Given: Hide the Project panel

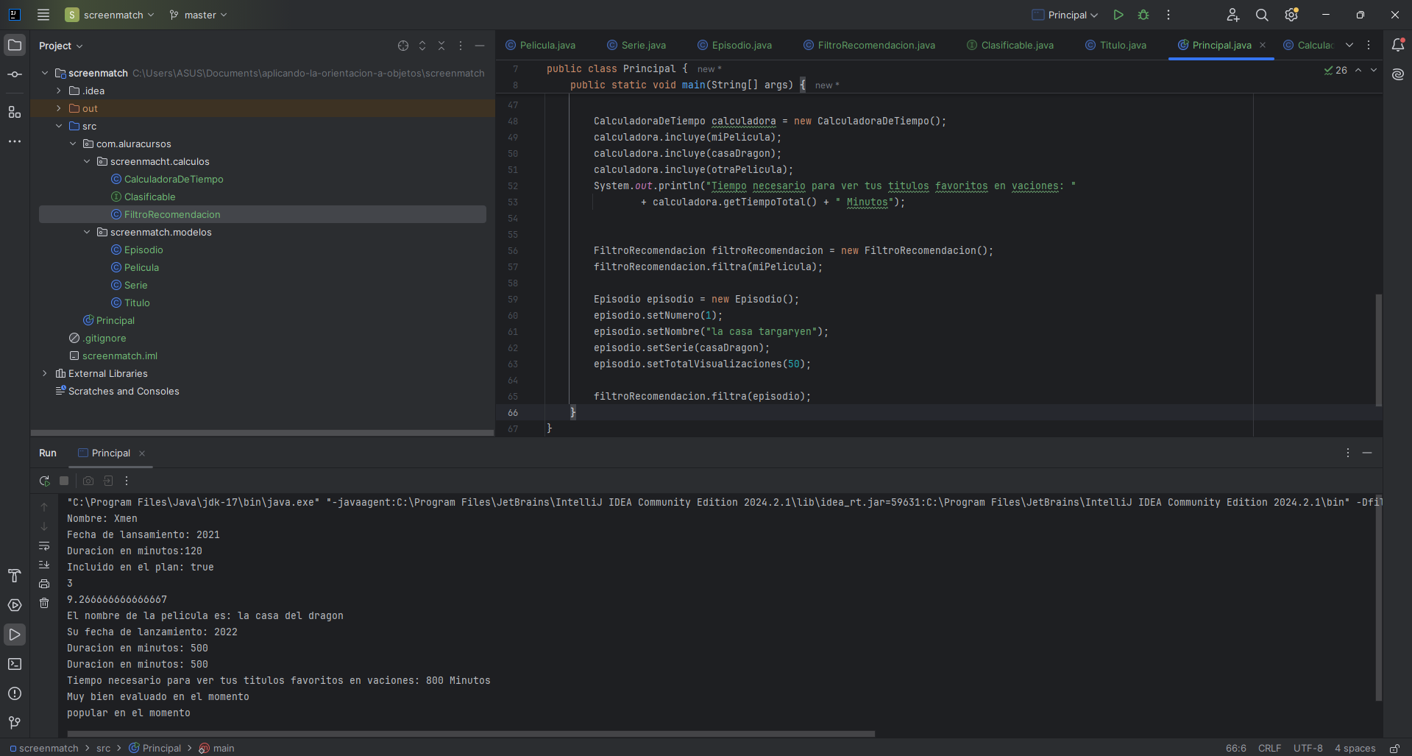Looking at the screenshot, I should pos(480,46).
